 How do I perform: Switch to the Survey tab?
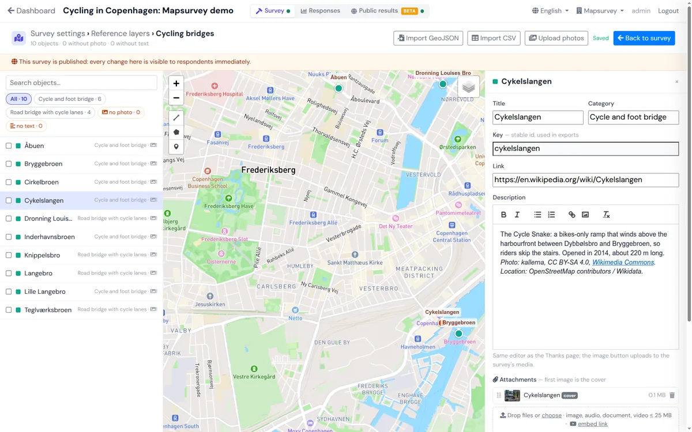click(273, 11)
